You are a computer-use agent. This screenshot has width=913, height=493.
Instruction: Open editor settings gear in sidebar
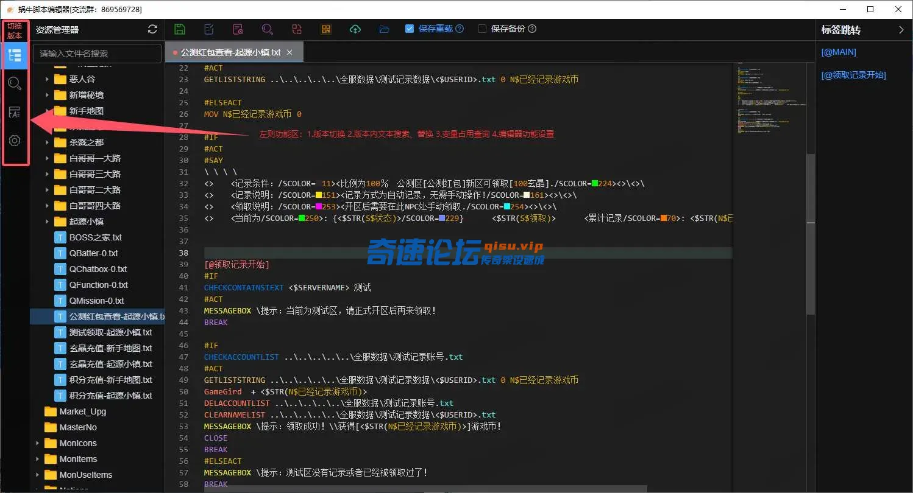[x=15, y=141]
